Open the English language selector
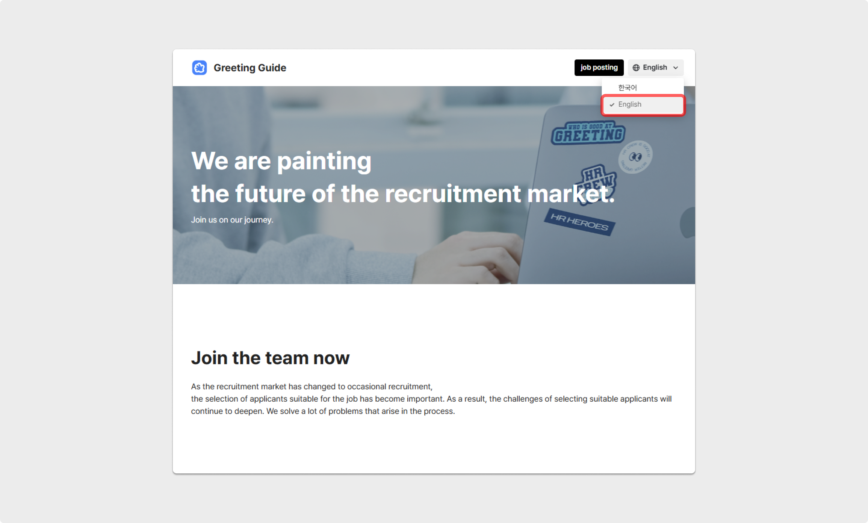 pos(655,68)
